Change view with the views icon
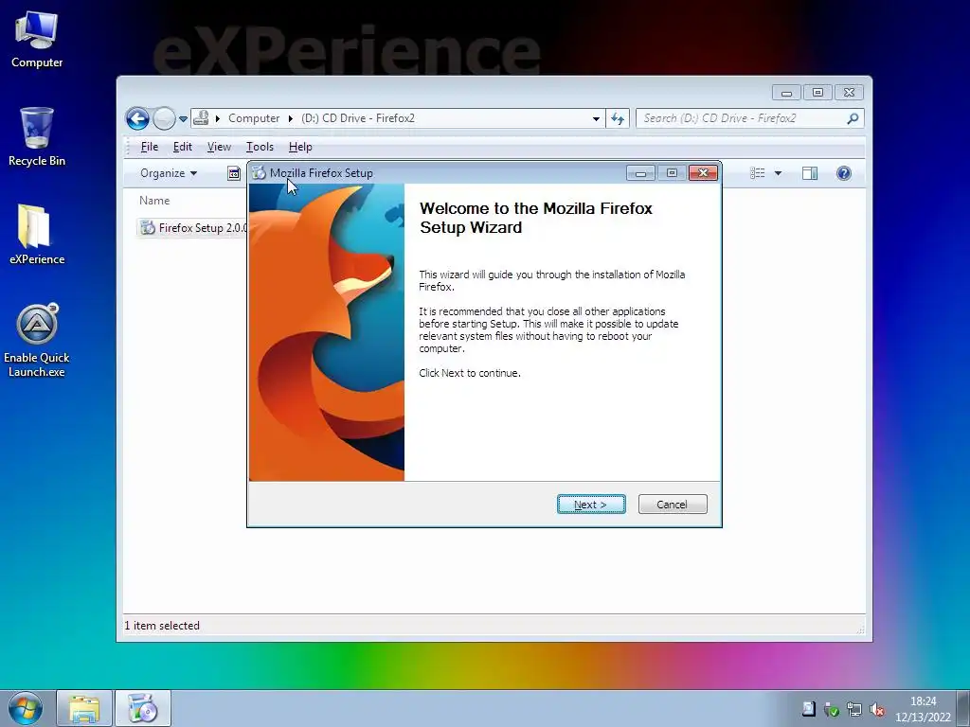This screenshot has height=727, width=970. click(757, 173)
